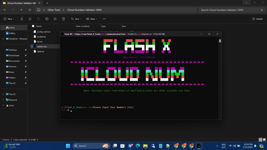
Task: Switch to large thumbnails view in status bar
Action: tap(264, 140)
